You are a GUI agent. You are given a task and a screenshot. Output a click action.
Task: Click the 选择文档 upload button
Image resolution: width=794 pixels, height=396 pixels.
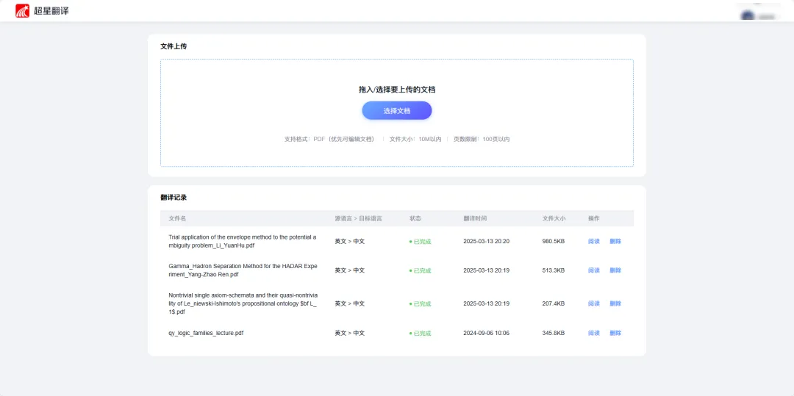(x=396, y=111)
